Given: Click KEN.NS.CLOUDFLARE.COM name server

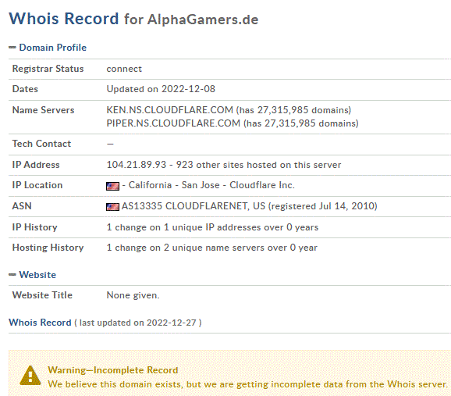Looking at the screenshot, I should point(169,110).
